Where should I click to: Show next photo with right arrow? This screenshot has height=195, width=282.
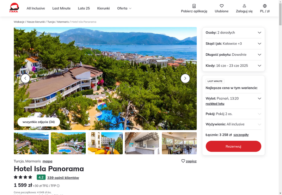pyautogui.click(x=185, y=78)
